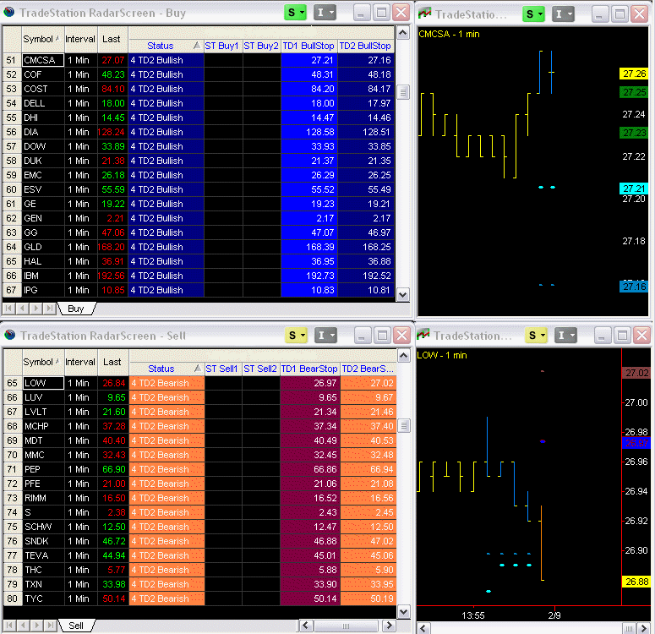Click 26.88 price label on LOW chart
Viewport: 655px width, 634px height.
tap(636, 582)
